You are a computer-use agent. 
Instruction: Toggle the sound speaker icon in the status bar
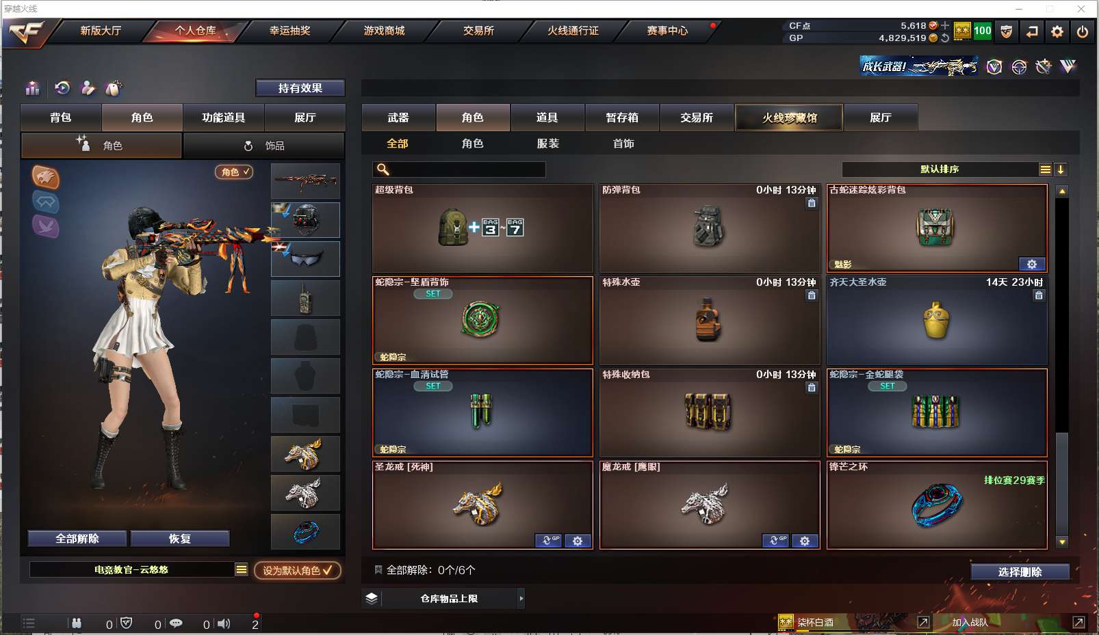pos(224,623)
